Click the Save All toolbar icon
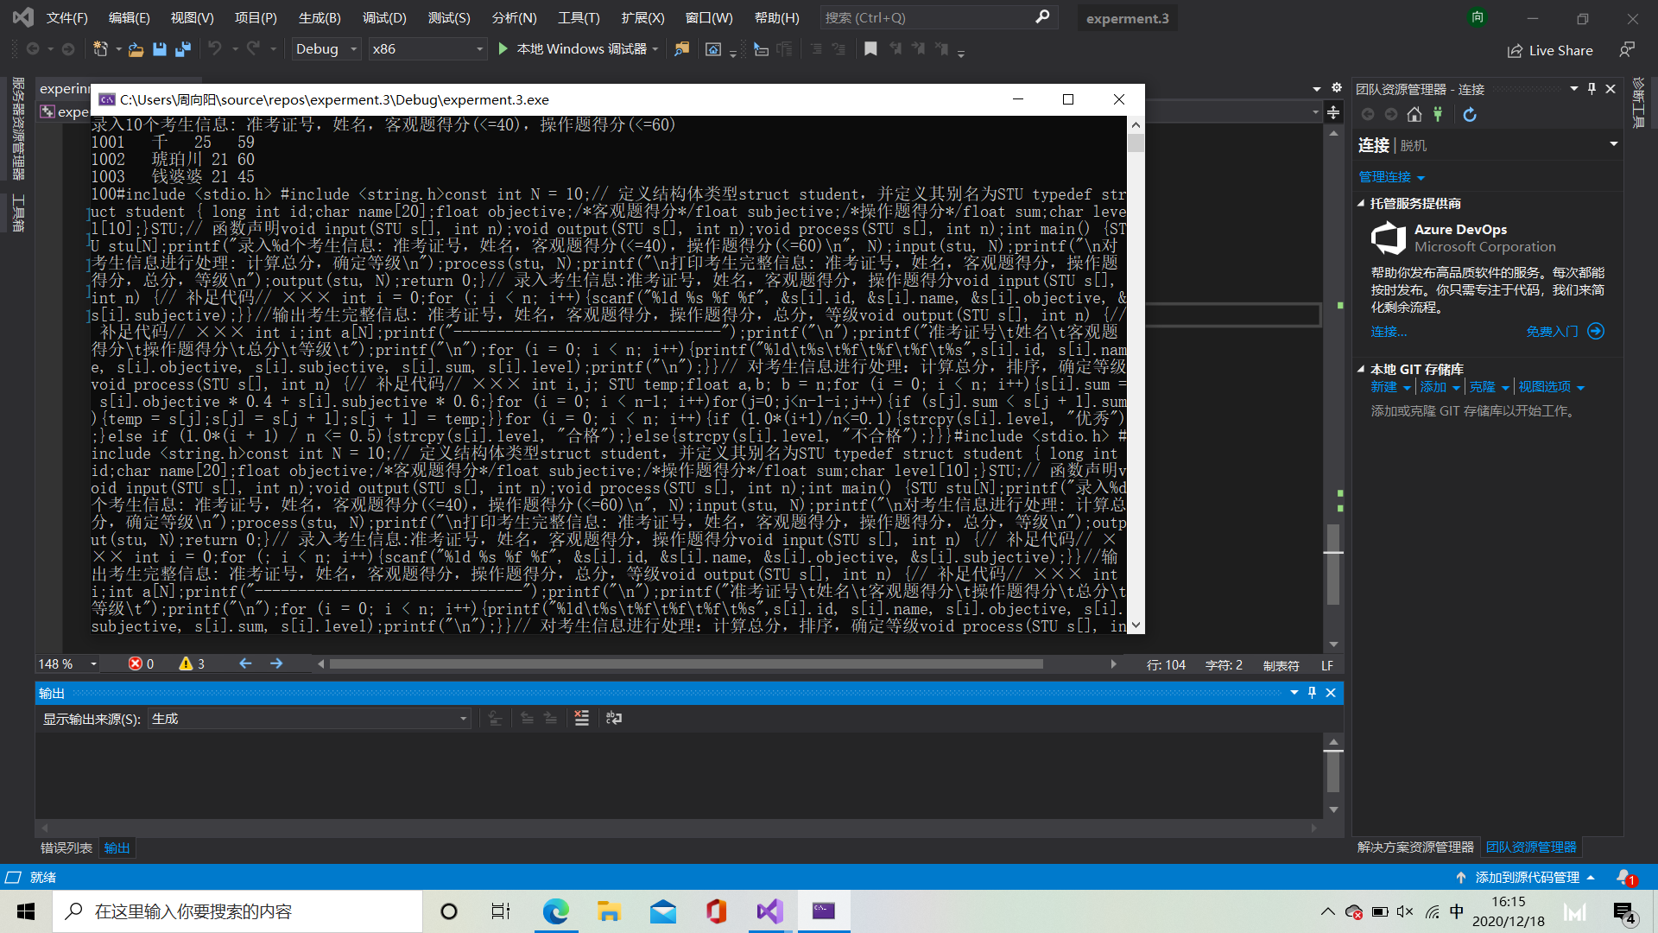The image size is (1658, 933). (x=183, y=49)
